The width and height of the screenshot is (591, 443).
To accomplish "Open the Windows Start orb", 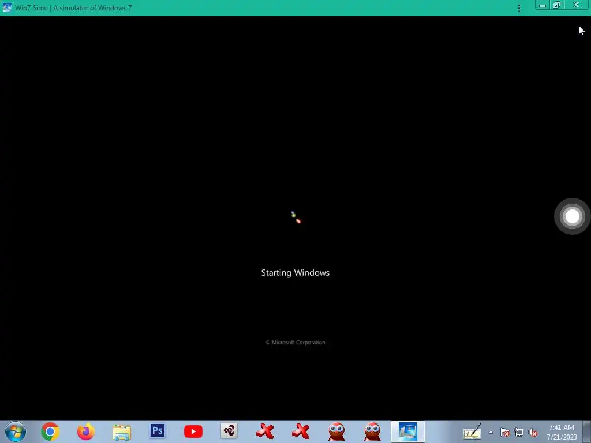I will (x=16, y=431).
